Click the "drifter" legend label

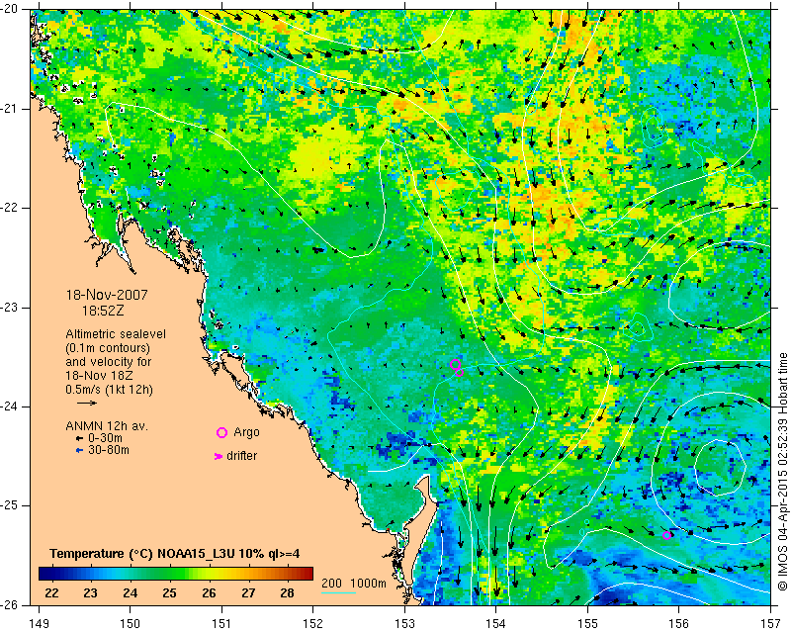(241, 456)
